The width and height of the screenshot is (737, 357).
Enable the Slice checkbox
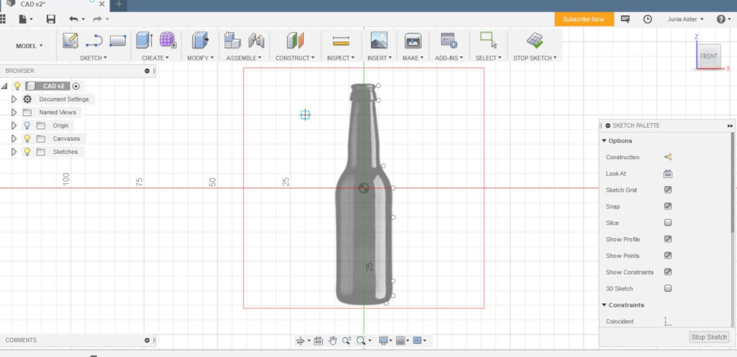tap(668, 223)
